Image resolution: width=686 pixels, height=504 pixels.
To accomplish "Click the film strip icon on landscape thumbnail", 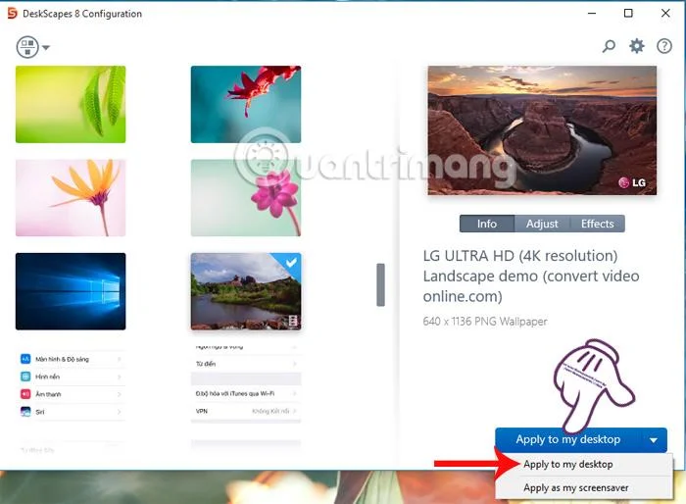I will pos(293,321).
